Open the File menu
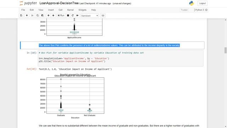This screenshot has width=227, height=128. click(23, 10)
